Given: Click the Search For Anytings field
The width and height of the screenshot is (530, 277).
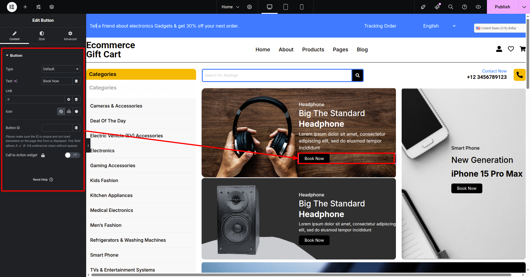Looking at the screenshot, I should (277, 75).
